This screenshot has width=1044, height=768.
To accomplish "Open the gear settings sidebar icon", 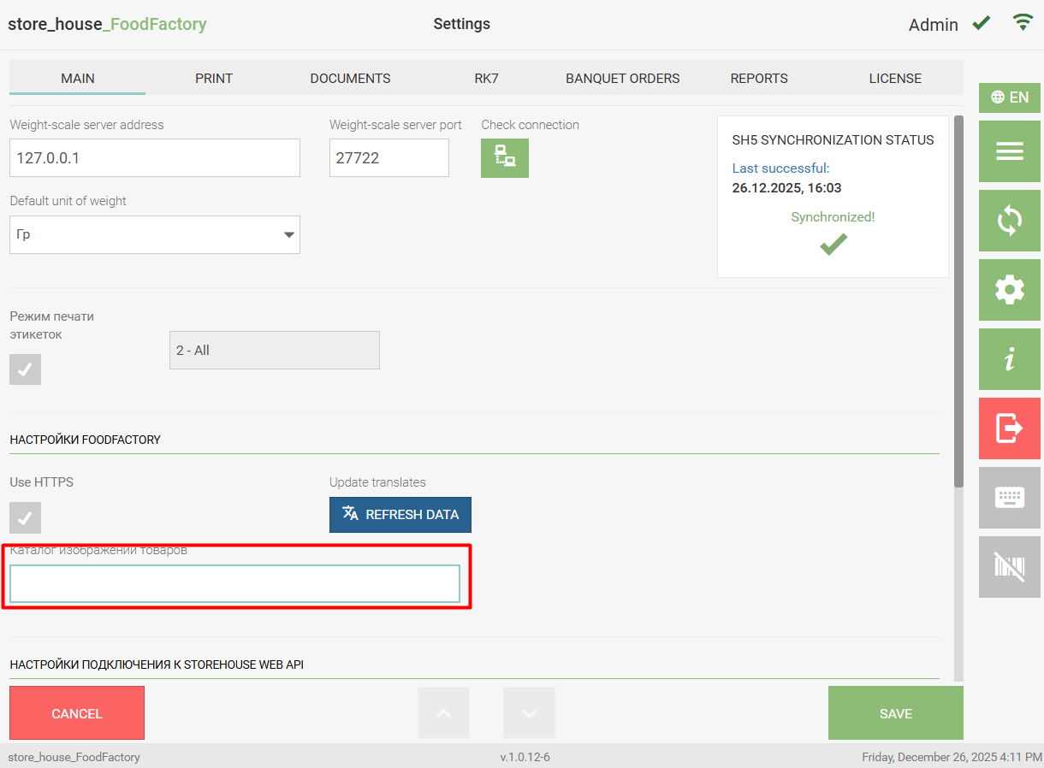I will coord(1009,290).
